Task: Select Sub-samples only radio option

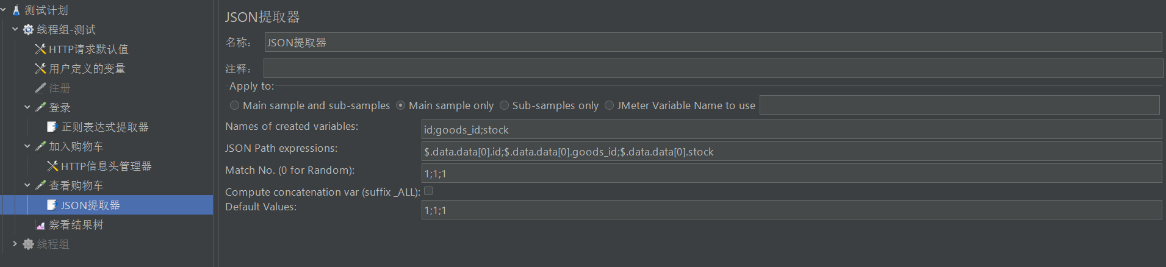Action: (x=504, y=105)
